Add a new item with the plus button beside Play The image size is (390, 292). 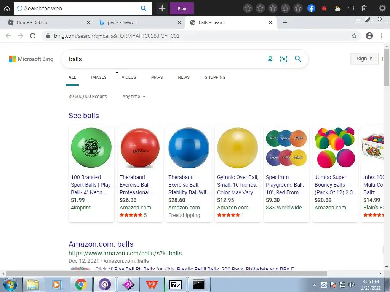pos(162,8)
